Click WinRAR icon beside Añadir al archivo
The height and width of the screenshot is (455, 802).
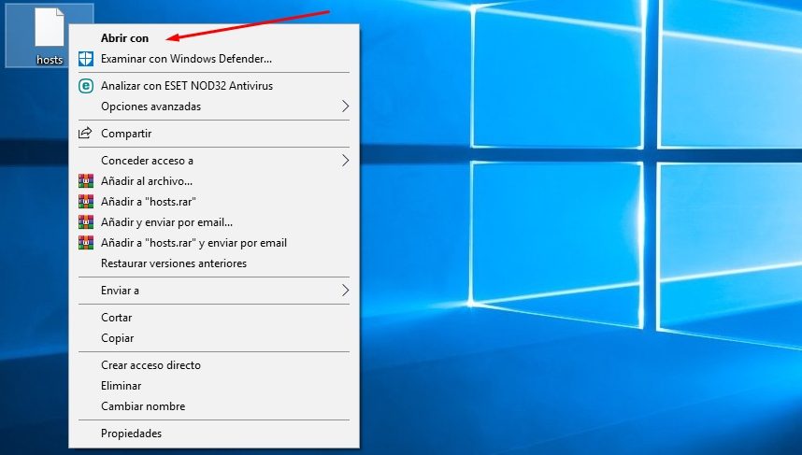pyautogui.click(x=86, y=181)
